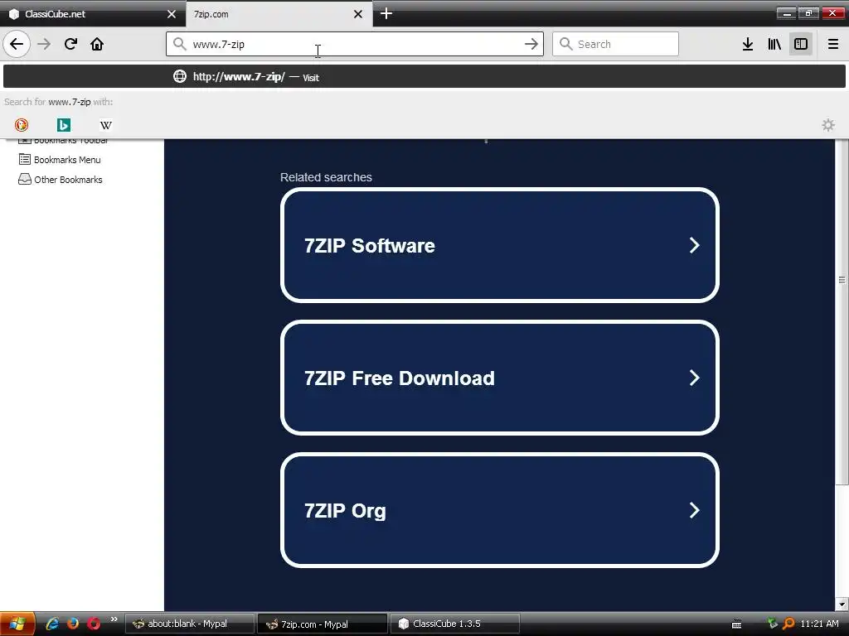Click the scroll down arrow

click(x=842, y=604)
